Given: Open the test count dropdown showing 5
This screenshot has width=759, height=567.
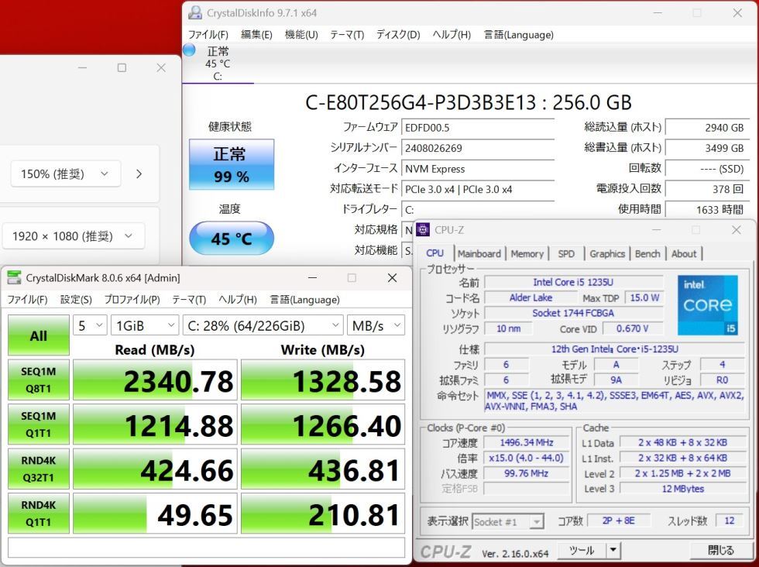Looking at the screenshot, I should tap(89, 325).
